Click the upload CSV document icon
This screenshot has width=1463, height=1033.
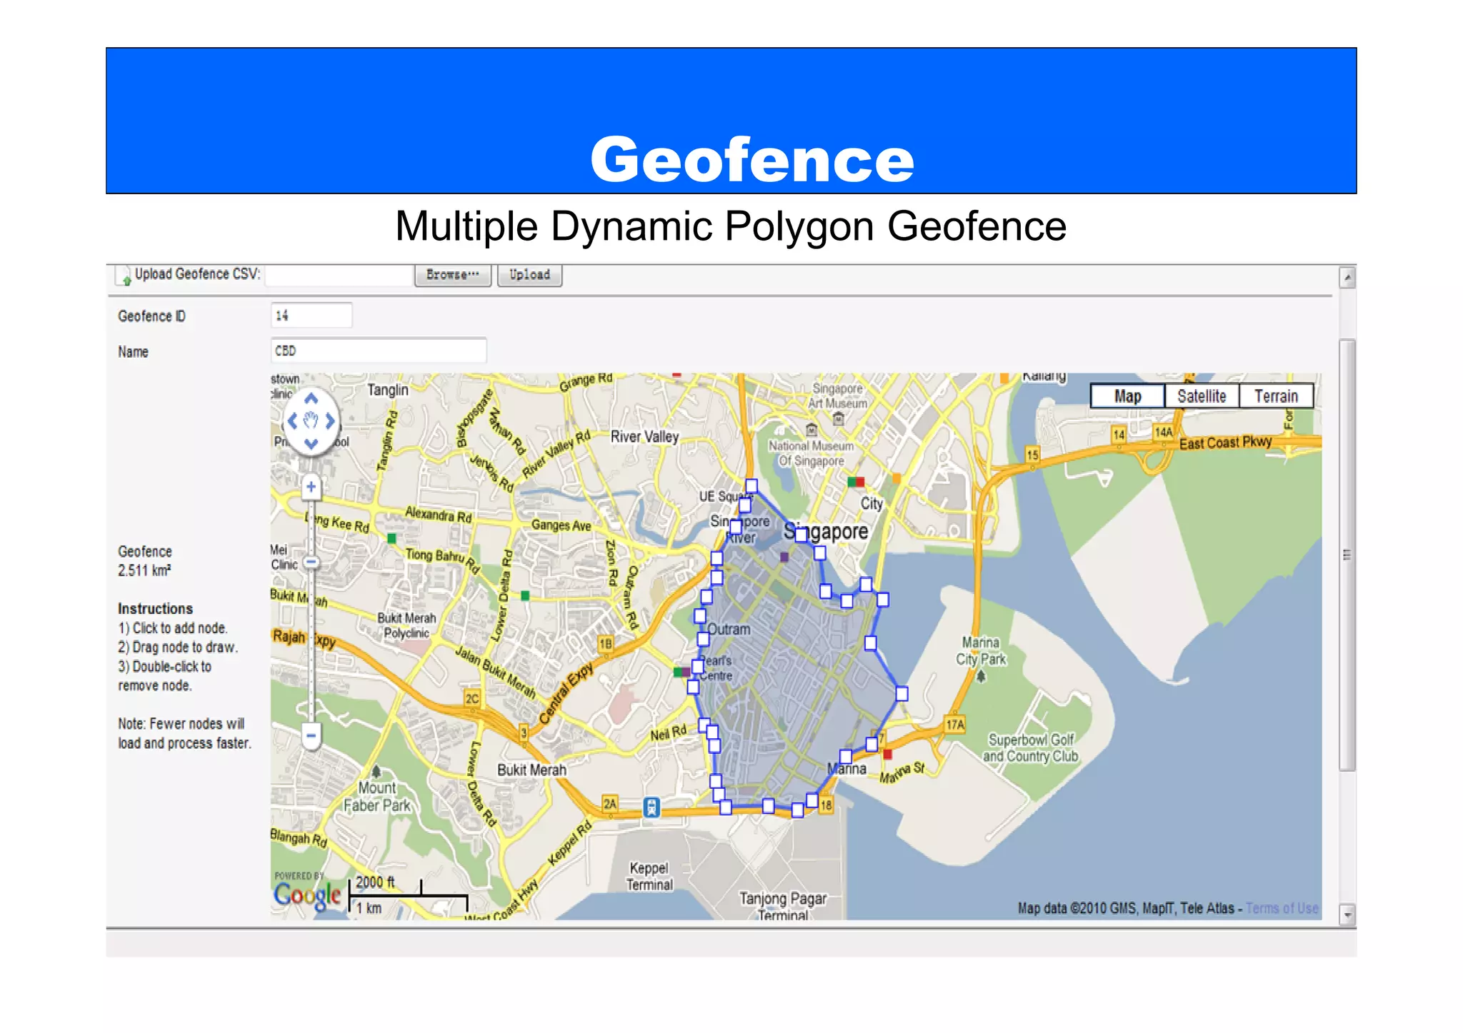(x=124, y=276)
